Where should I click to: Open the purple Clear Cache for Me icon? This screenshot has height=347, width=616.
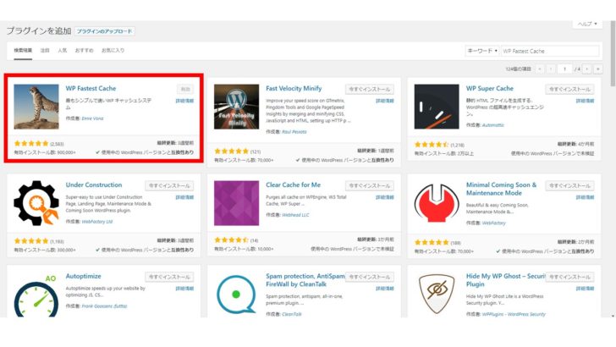coord(237,203)
